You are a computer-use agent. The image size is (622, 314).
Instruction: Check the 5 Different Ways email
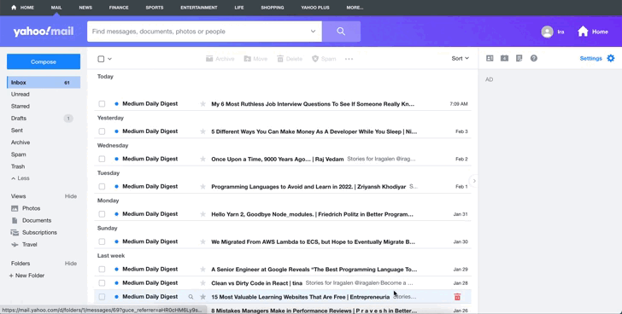pyautogui.click(x=102, y=131)
